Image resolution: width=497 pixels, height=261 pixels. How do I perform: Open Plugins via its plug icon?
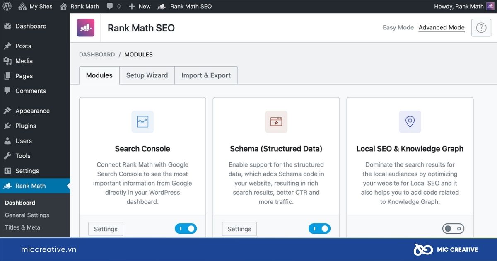point(7,126)
